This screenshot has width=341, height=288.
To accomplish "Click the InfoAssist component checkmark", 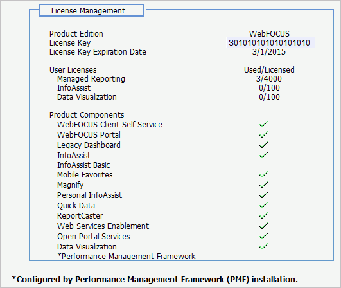I will [264, 155].
